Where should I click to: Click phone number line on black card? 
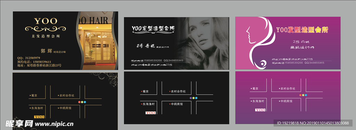(157, 60)
